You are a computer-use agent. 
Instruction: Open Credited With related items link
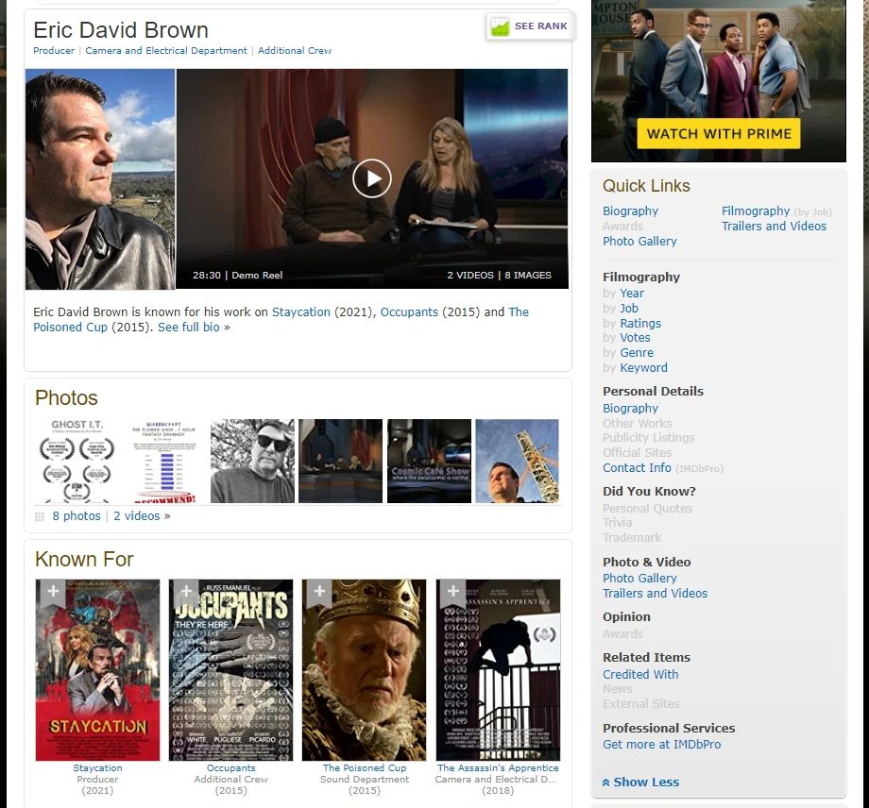coord(640,675)
